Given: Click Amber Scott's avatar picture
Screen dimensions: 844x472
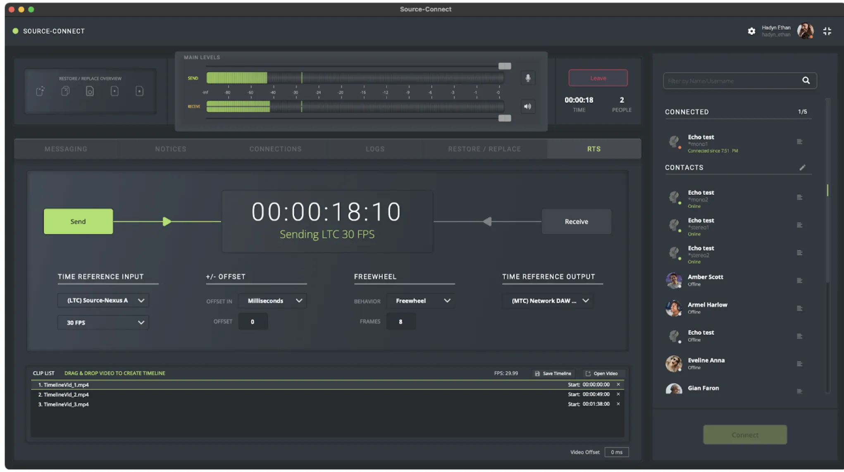Looking at the screenshot, I should coord(674,281).
